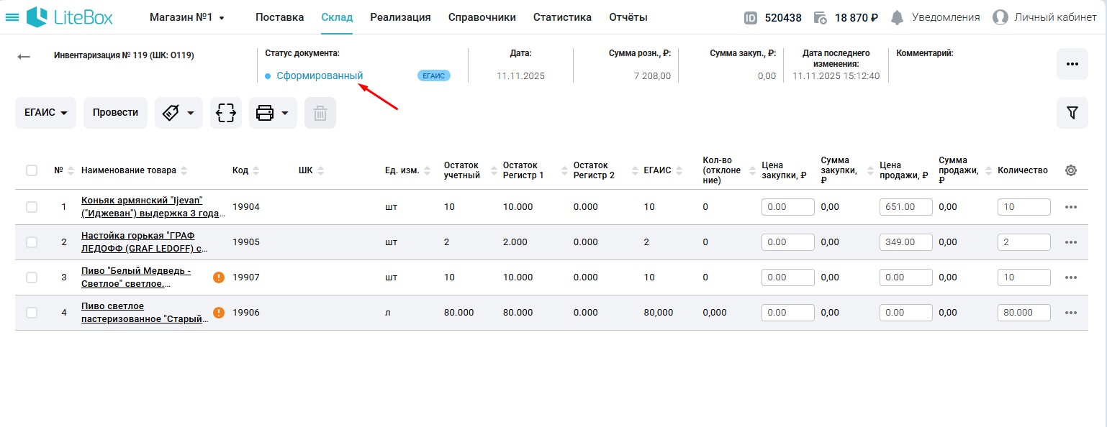
Task: Expand the ЕГАИС dropdown button
Action: [45, 113]
